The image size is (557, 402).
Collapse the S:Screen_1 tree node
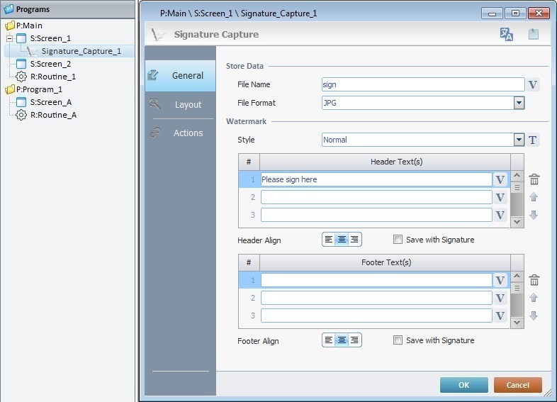[x=9, y=38]
